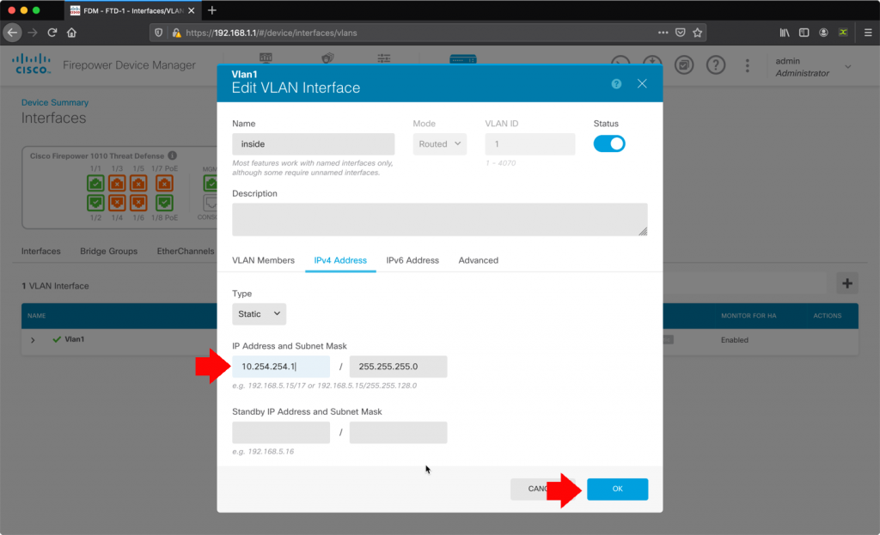Screen dimensions: 880x535
Task: Open the Type dropdown showing Static
Action: (x=259, y=313)
